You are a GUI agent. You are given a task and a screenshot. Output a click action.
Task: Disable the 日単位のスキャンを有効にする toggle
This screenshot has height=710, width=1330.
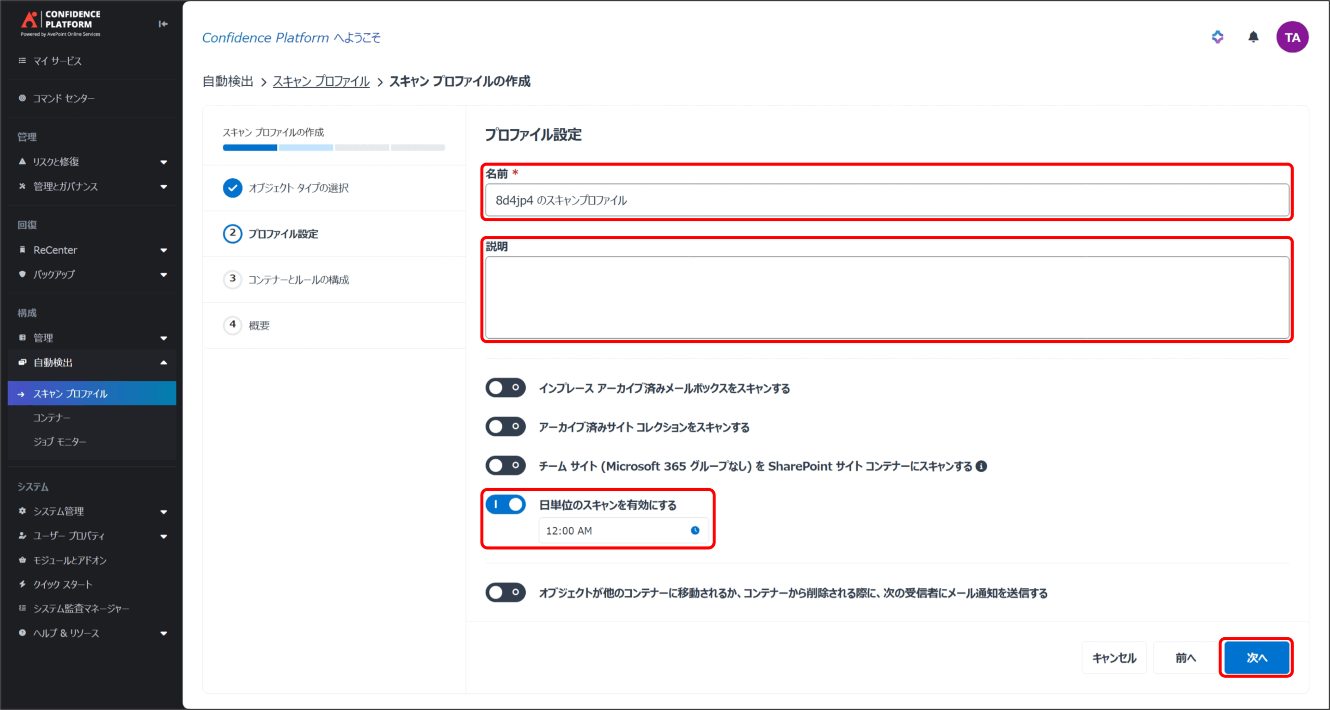(x=505, y=504)
